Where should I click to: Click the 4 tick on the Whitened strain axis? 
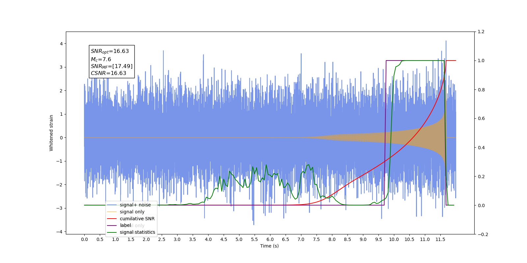pos(61,44)
